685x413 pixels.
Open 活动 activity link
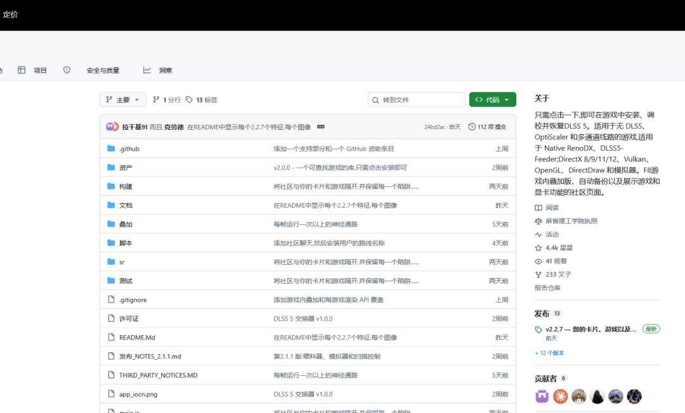[547, 234]
